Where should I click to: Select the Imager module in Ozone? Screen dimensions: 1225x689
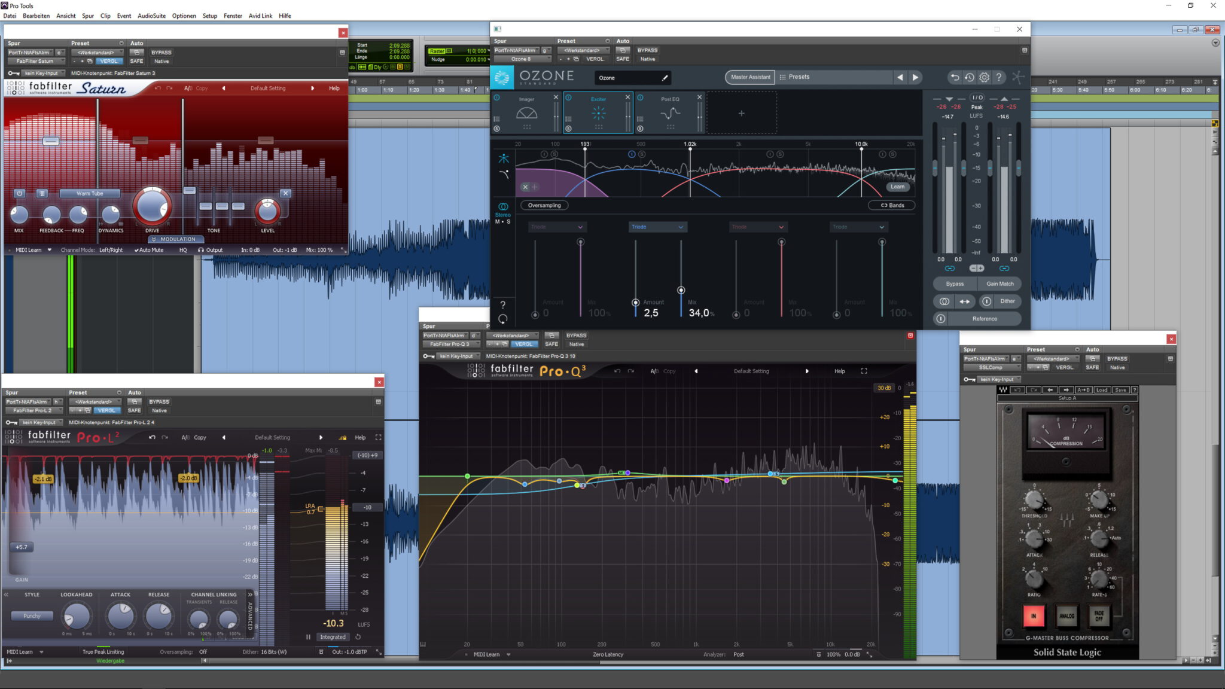pos(526,112)
